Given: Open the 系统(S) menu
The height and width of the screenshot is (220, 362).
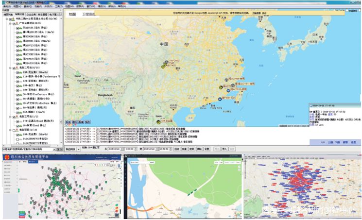Looking at the screenshot, I should (6, 7).
